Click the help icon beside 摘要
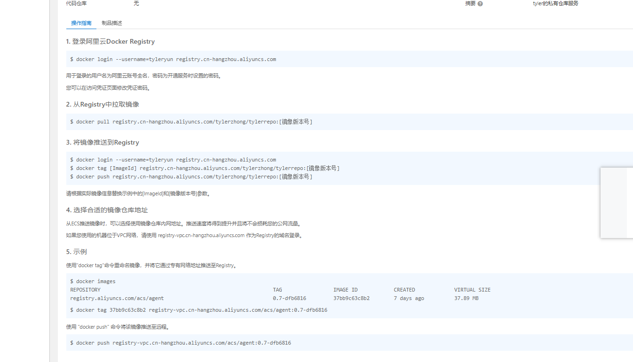Image resolution: width=633 pixels, height=362 pixels. point(480,4)
